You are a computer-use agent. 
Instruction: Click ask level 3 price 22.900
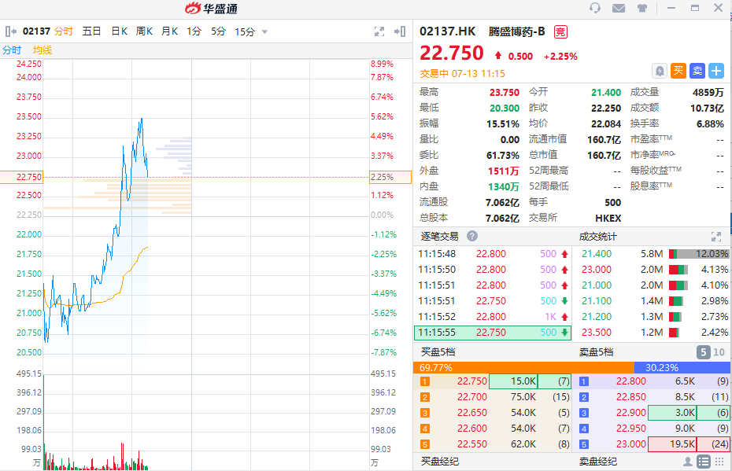pyautogui.click(x=631, y=413)
